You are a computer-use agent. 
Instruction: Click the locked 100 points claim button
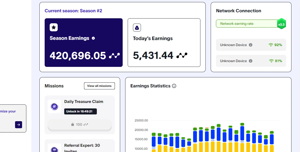80,125
